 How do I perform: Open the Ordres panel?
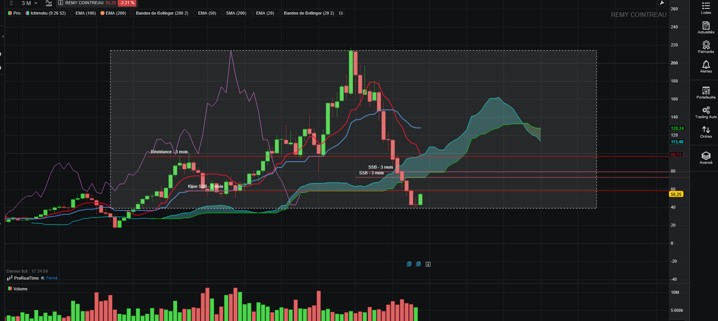(x=706, y=132)
